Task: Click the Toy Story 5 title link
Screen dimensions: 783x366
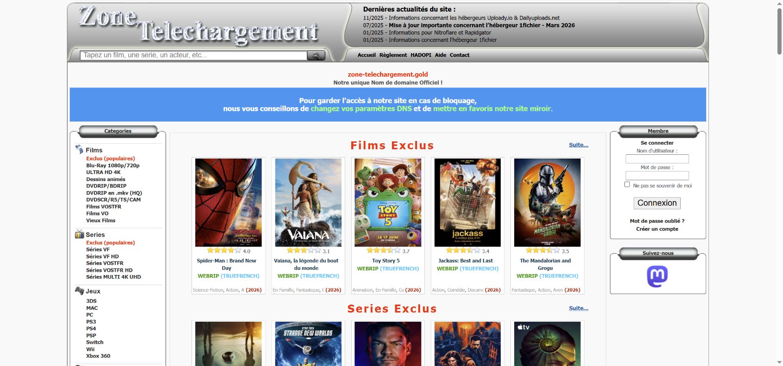Action: click(385, 261)
